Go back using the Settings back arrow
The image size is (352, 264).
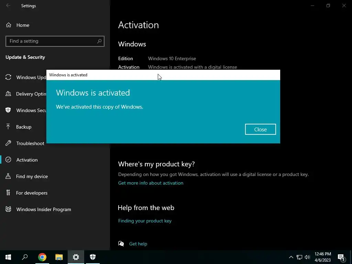(x=8, y=5)
